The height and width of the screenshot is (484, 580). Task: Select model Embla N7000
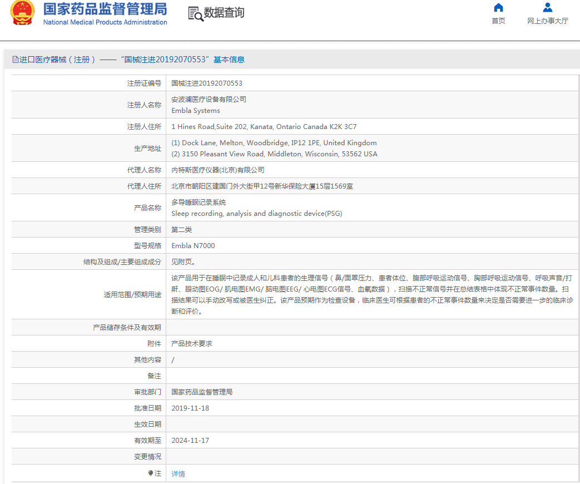click(193, 246)
